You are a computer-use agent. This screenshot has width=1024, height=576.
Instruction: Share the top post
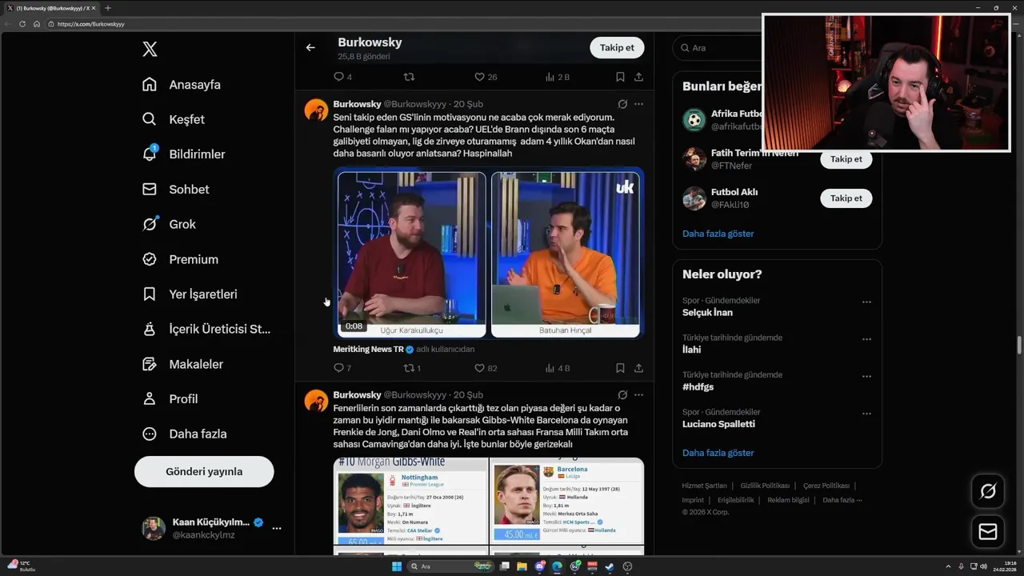point(638,77)
